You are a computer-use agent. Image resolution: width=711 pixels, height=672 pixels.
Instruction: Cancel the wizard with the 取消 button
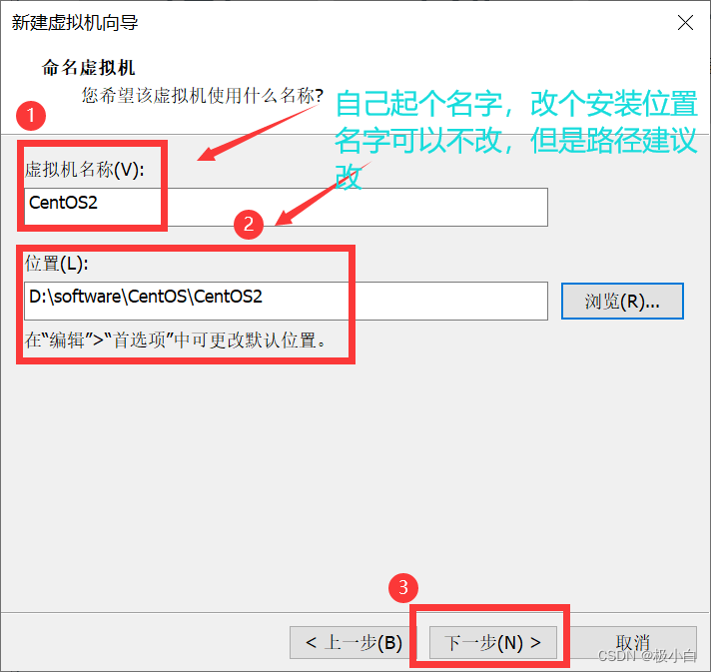pyautogui.click(x=632, y=642)
